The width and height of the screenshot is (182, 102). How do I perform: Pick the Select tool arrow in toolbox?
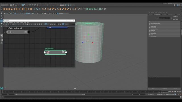[1, 13]
